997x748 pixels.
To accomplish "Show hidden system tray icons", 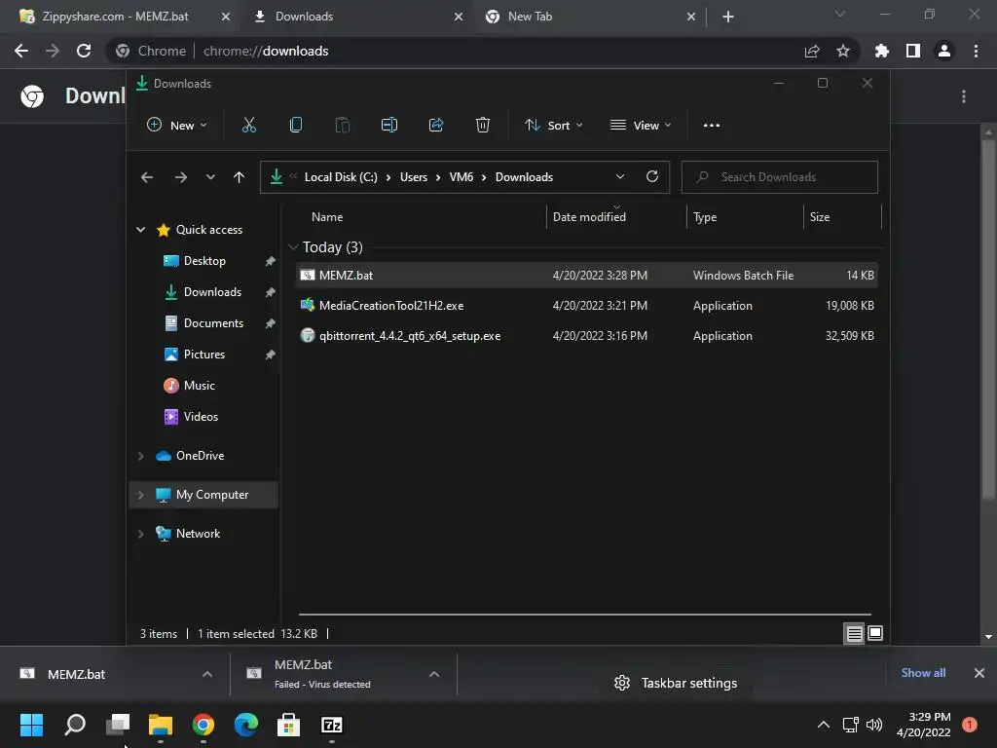I will (824, 725).
